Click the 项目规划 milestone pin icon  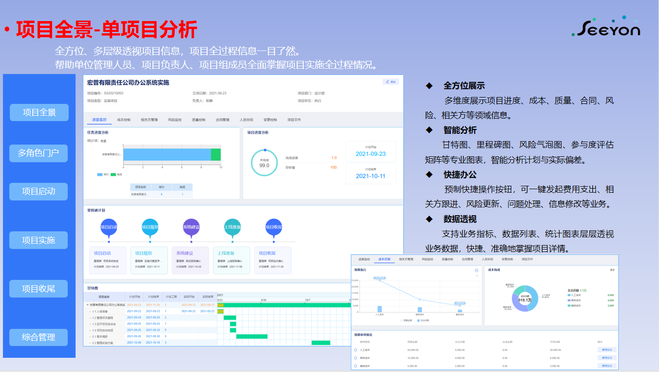pyautogui.click(x=150, y=227)
